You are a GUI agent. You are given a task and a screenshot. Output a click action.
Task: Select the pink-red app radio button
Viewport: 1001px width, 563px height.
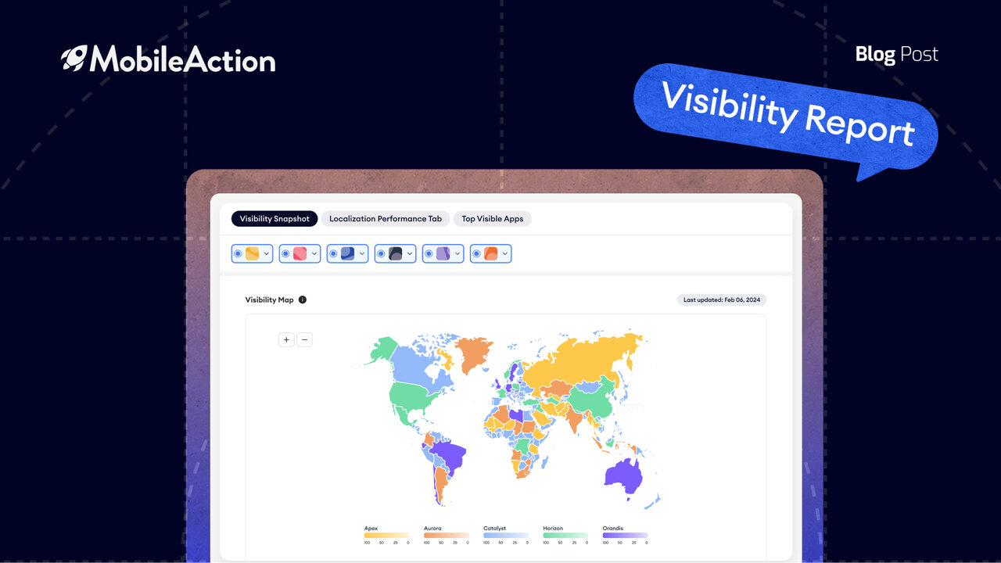285,253
